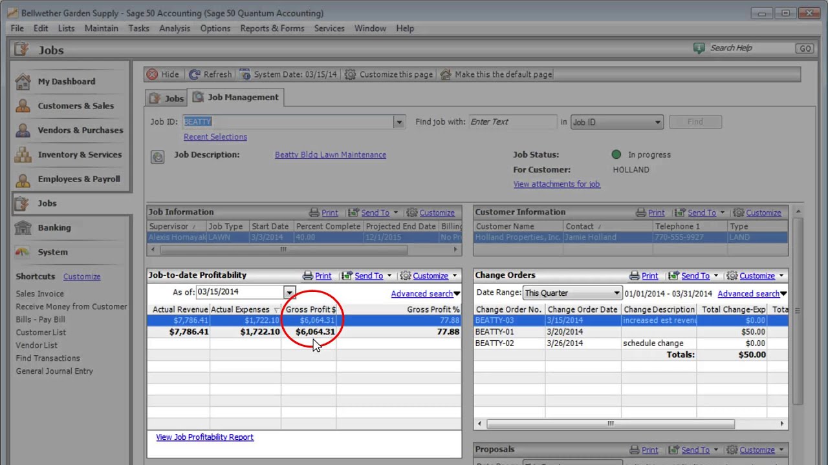The height and width of the screenshot is (465, 828).
Task: Customize the Customer Information panel
Action: (x=757, y=212)
